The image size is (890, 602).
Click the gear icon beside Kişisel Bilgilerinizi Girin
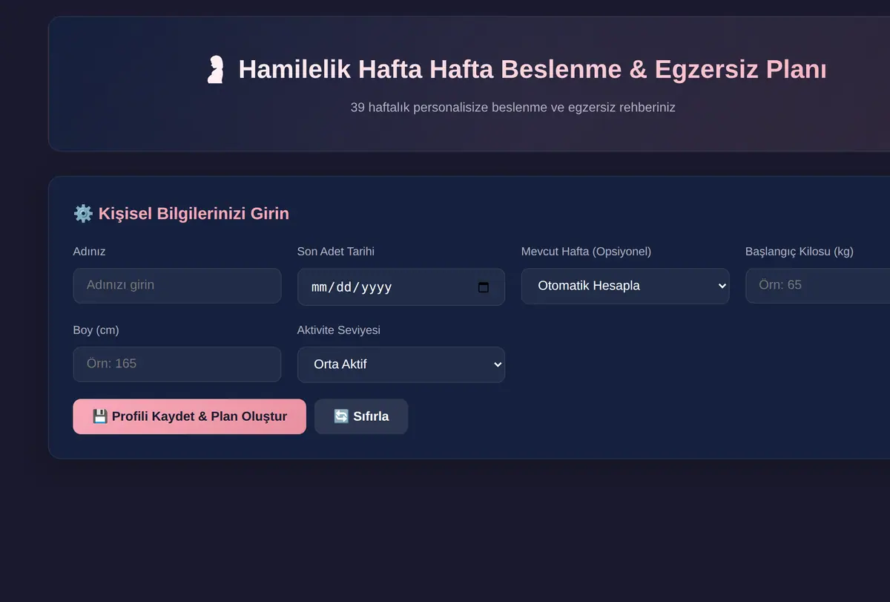point(83,214)
